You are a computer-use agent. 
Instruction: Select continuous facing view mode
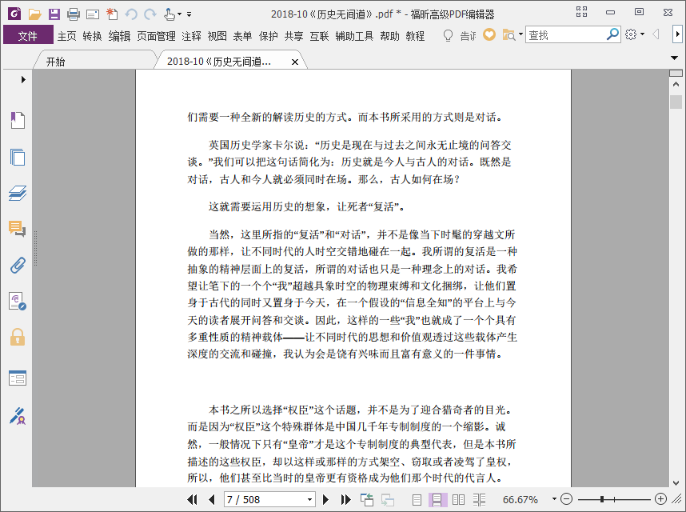479,499
